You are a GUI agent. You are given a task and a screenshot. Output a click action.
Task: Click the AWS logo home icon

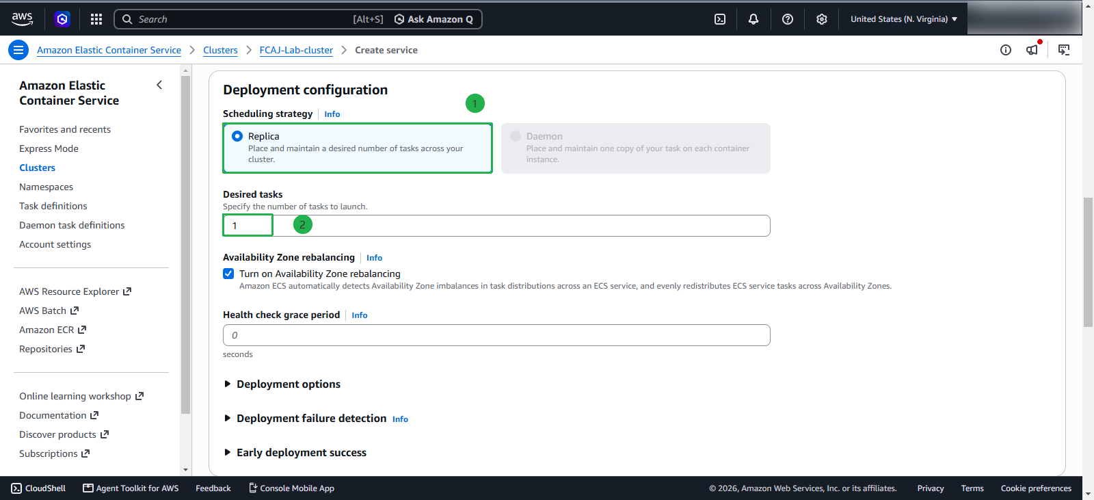22,19
